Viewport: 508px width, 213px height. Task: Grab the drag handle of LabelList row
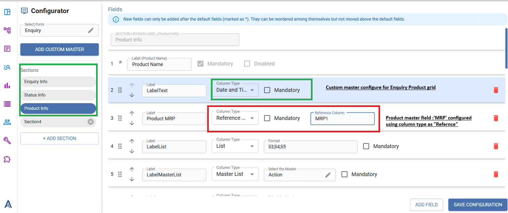point(120,146)
